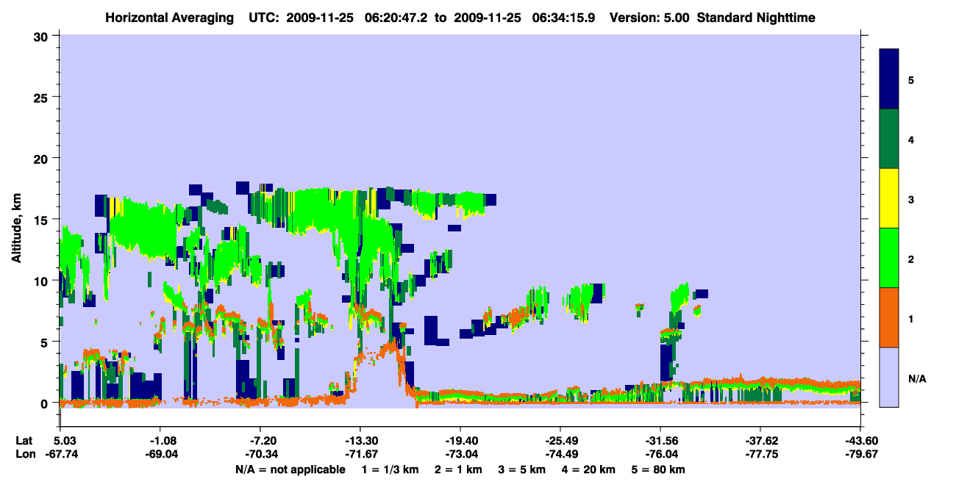Screen dimensions: 956x490
Task: Click longitude value '-67.74'
Action: [x=60, y=454]
